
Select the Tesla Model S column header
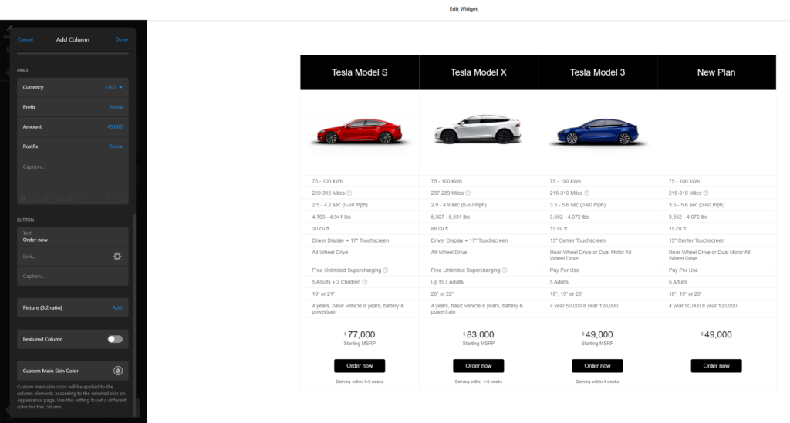360,72
